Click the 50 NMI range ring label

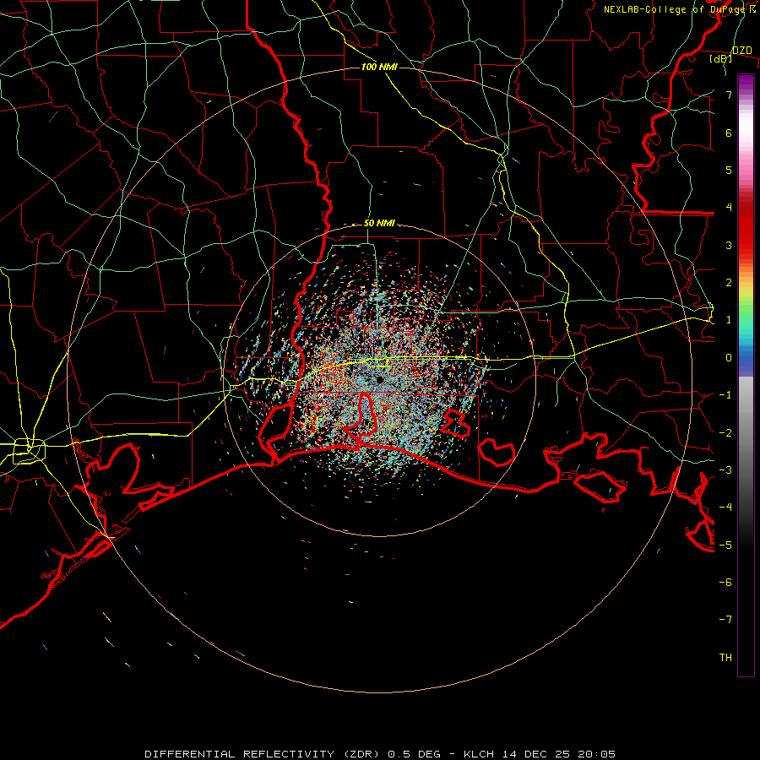(x=379, y=224)
